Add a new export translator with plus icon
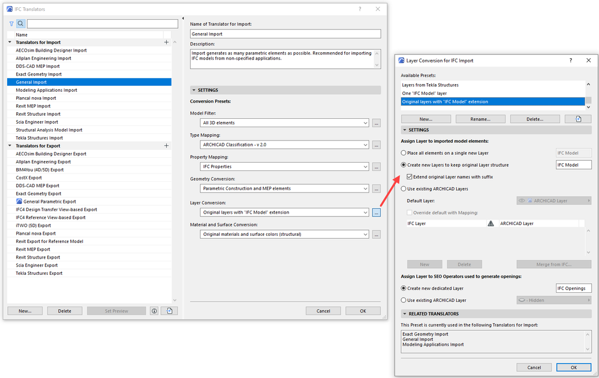The image size is (599, 378). click(x=166, y=146)
